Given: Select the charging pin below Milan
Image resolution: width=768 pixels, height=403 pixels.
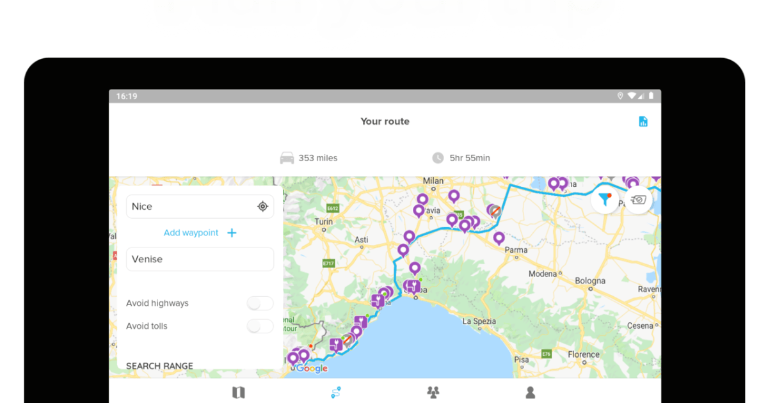Looking at the screenshot, I should tap(454, 196).
